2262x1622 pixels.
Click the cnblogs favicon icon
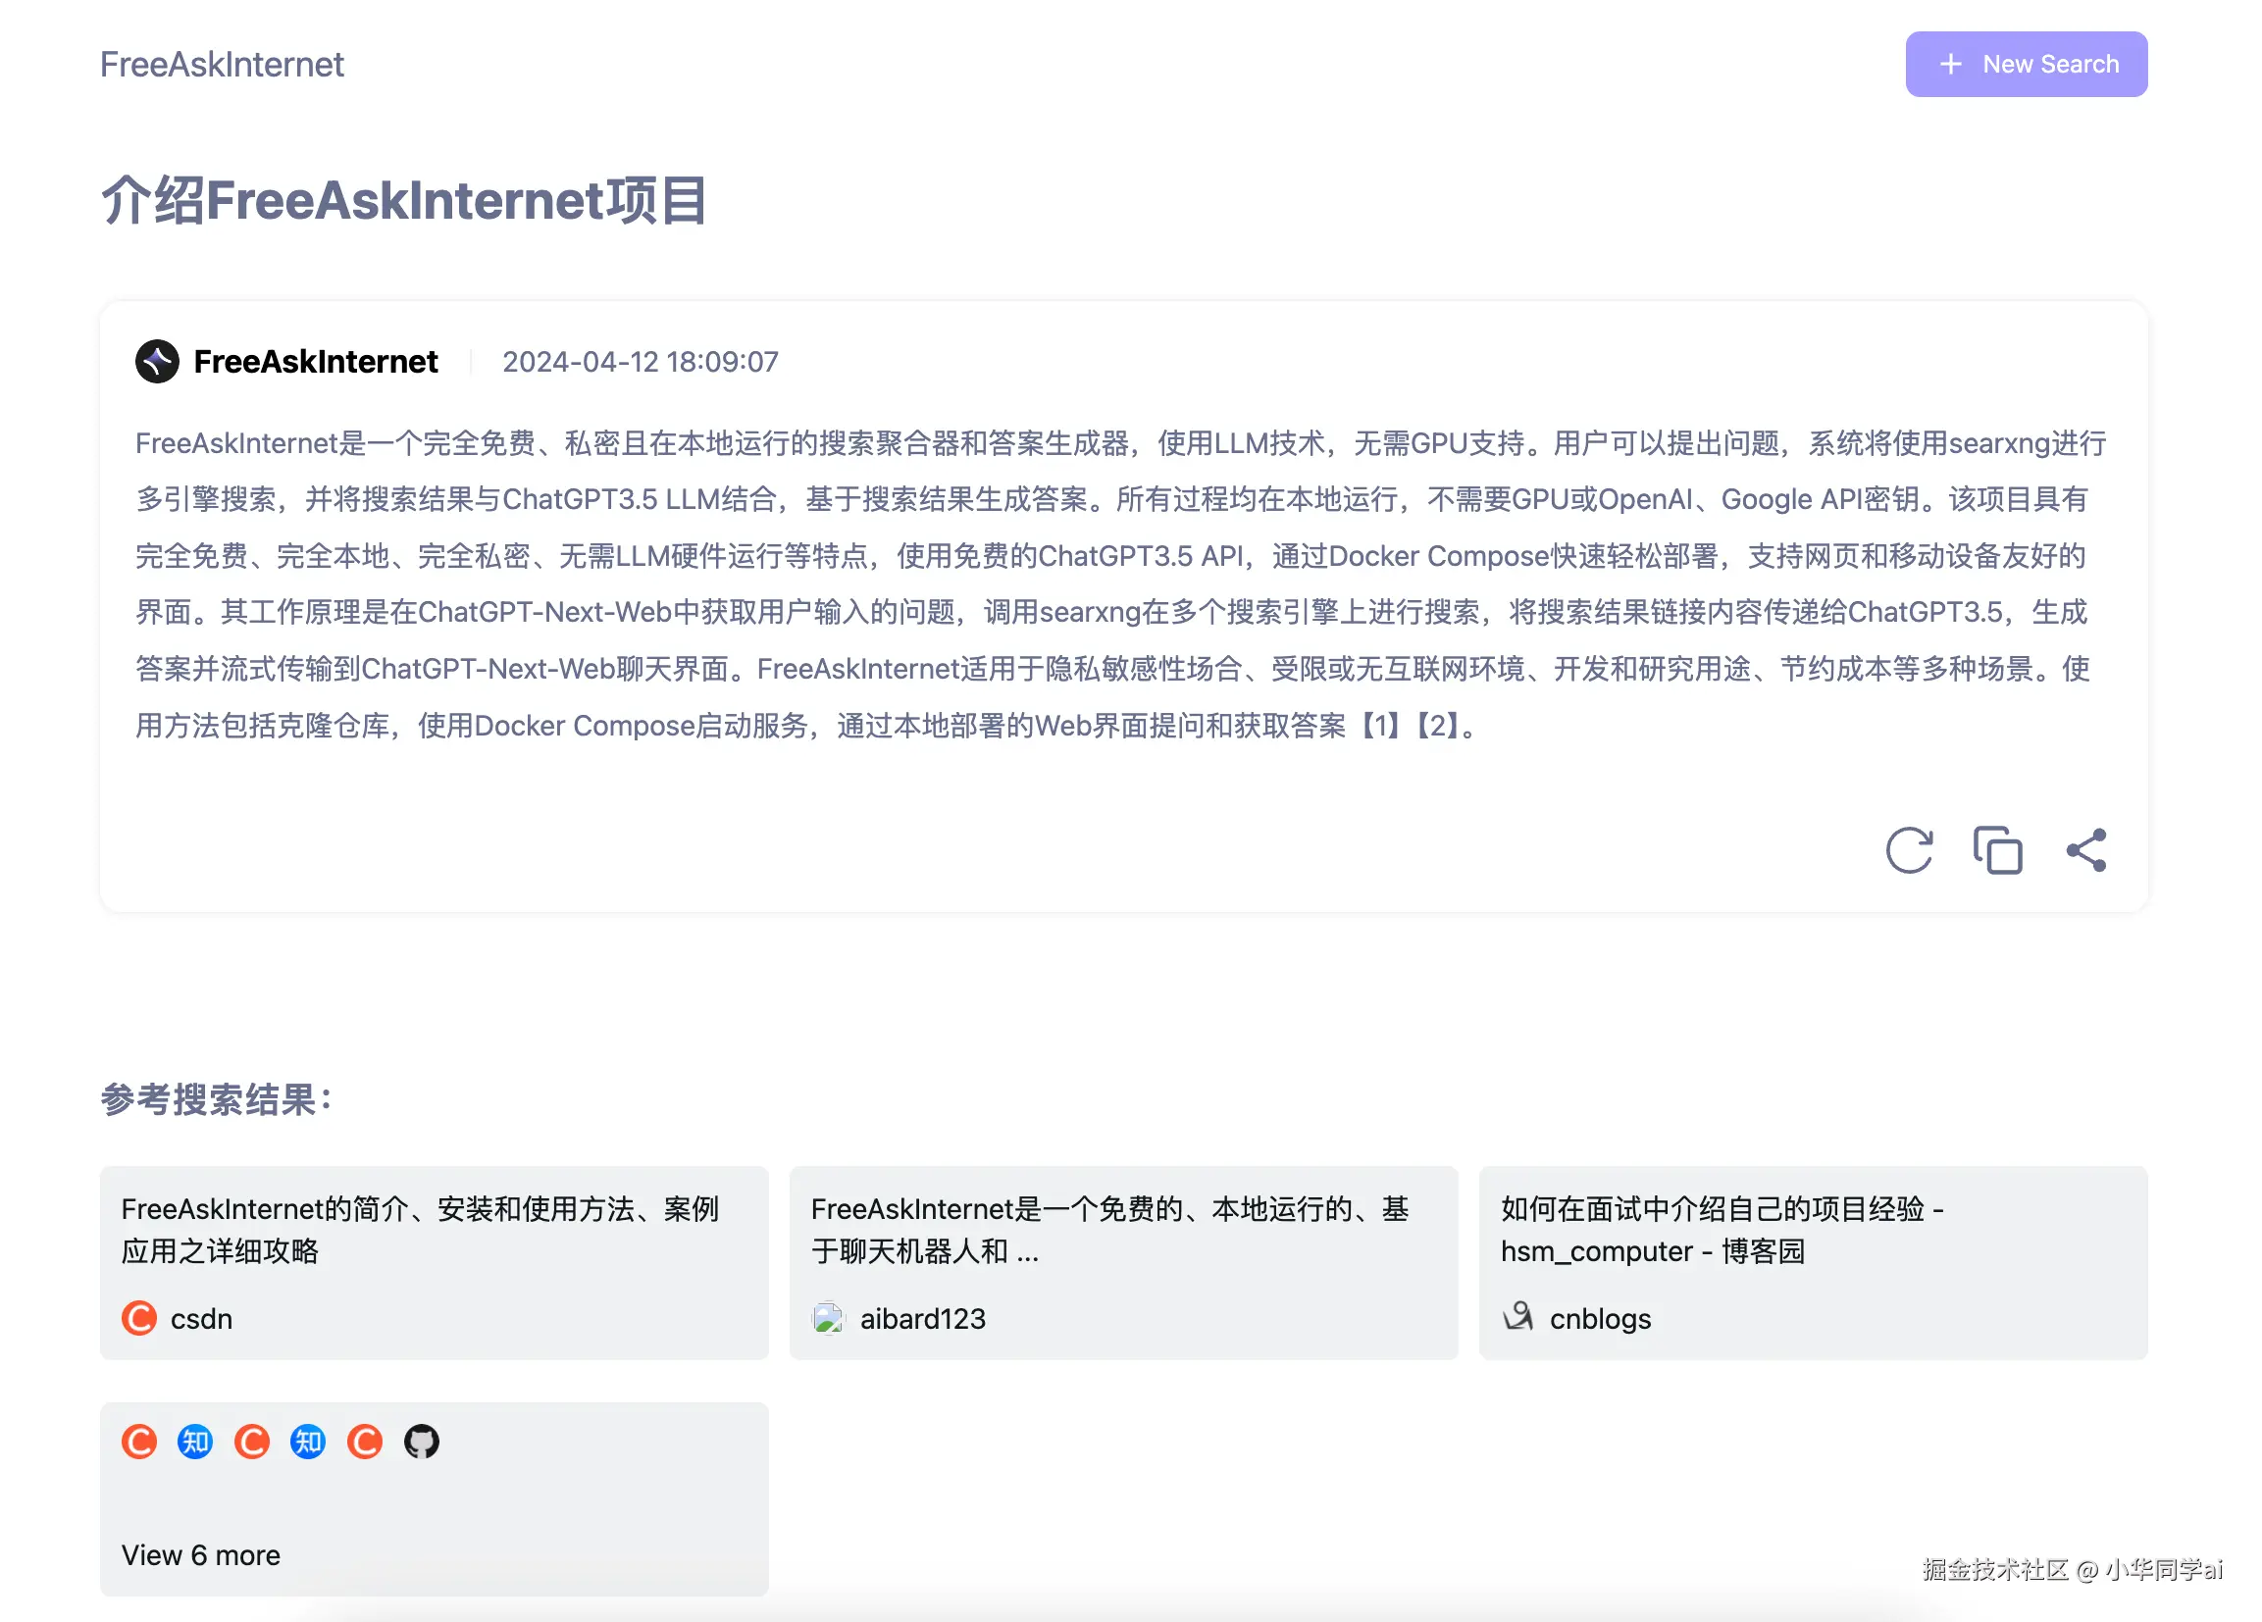click(1518, 1318)
